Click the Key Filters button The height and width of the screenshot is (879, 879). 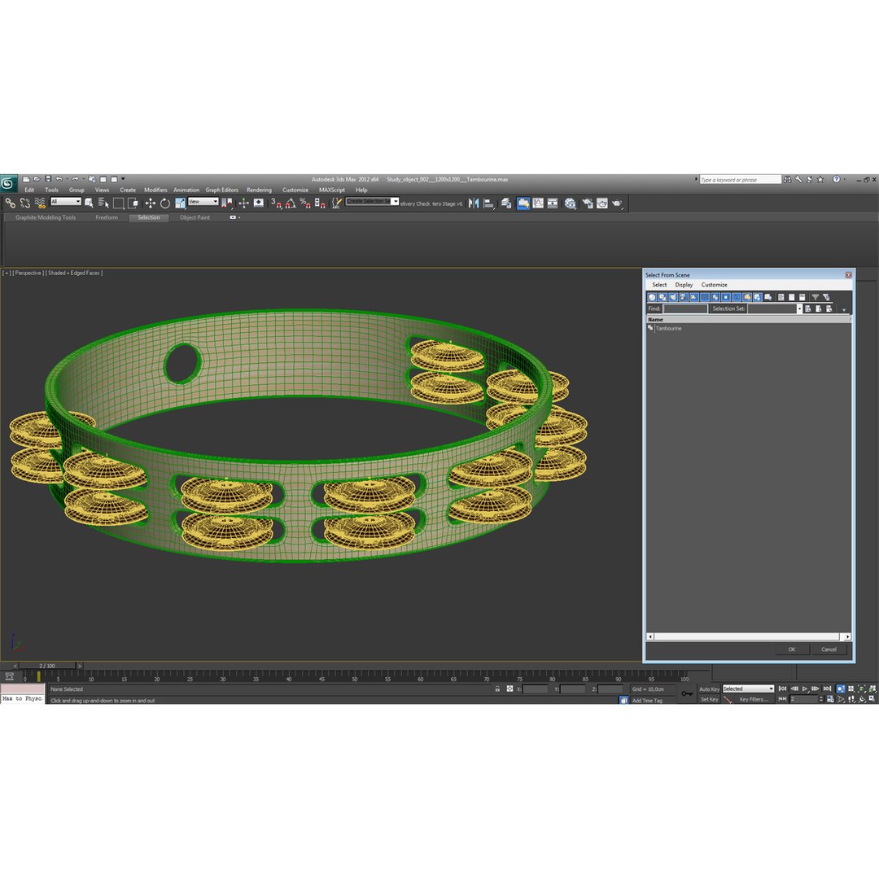point(754,699)
